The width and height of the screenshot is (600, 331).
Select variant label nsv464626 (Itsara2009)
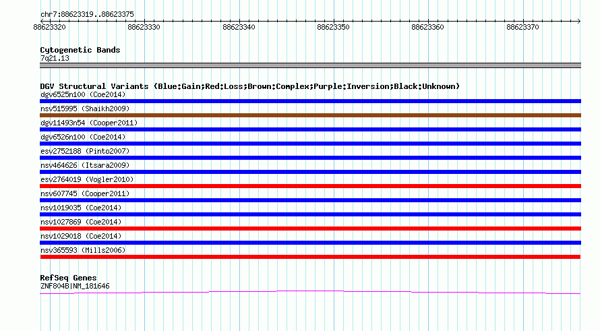(x=85, y=165)
